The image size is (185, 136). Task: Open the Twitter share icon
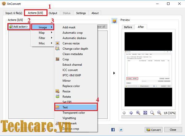click(121, 130)
